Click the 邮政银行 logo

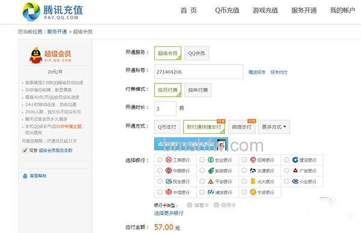[x=211, y=171]
